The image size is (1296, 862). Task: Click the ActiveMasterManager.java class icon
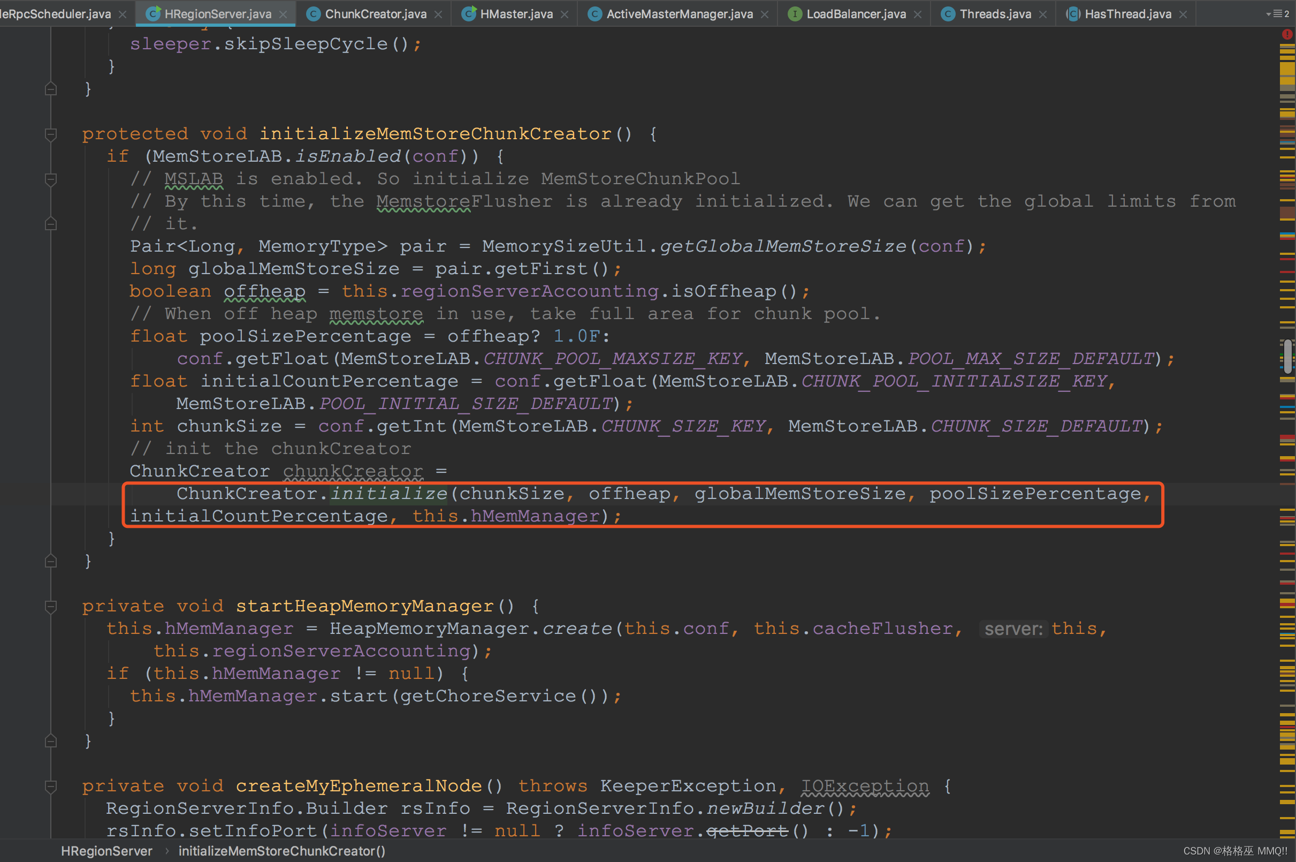coord(594,14)
